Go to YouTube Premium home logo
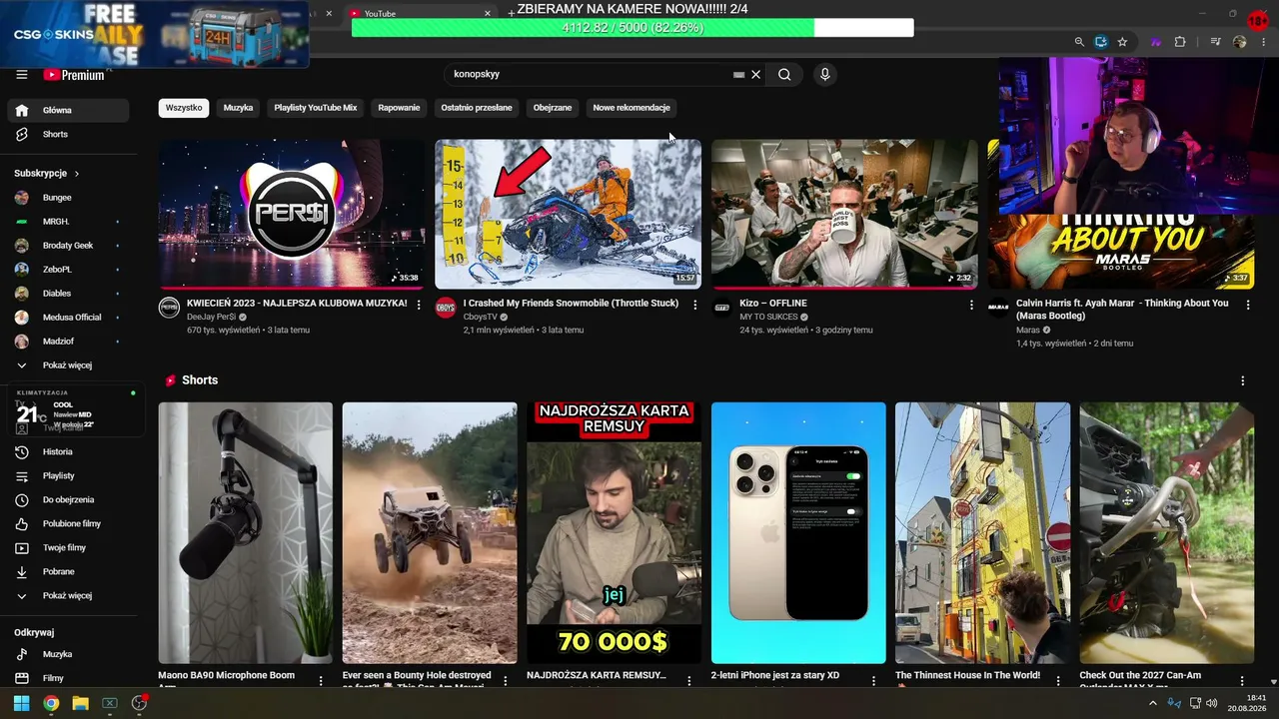Viewport: 1279px width, 719px height. pyautogui.click(x=74, y=75)
